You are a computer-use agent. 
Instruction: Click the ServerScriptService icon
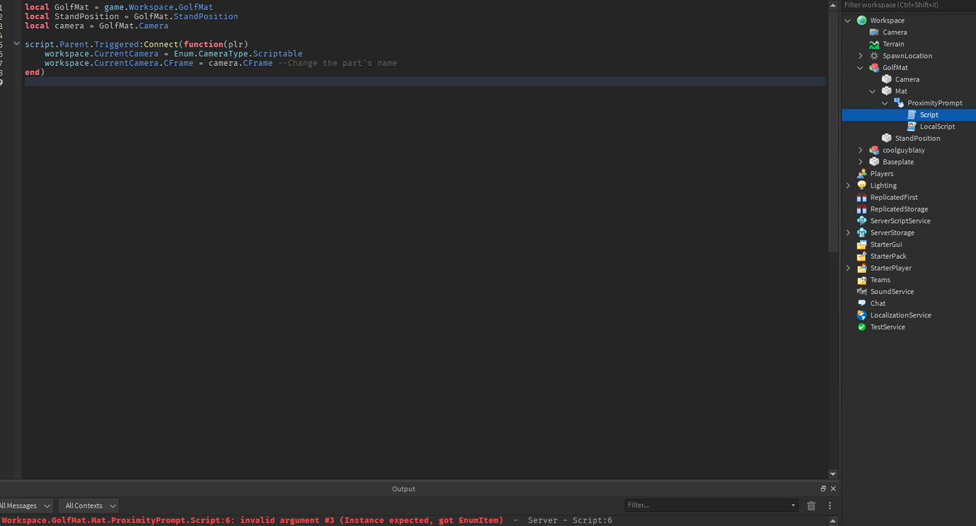[861, 221]
